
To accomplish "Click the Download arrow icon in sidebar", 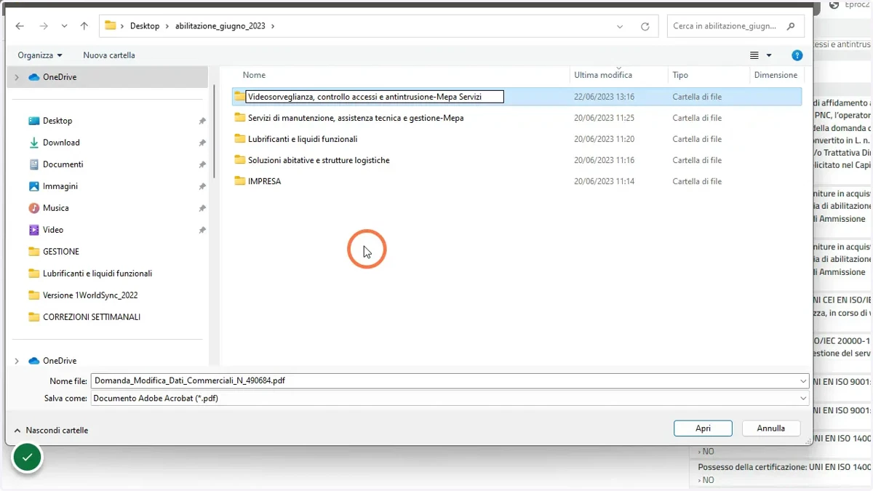I will pos(33,143).
